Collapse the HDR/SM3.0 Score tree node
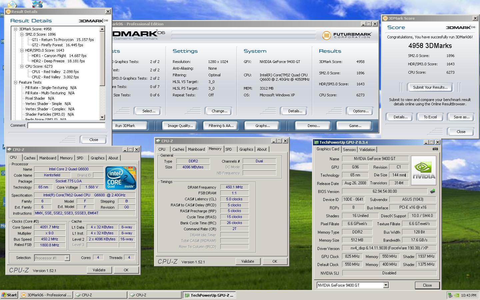Viewport: 480px width, 300px height. tap(22, 50)
